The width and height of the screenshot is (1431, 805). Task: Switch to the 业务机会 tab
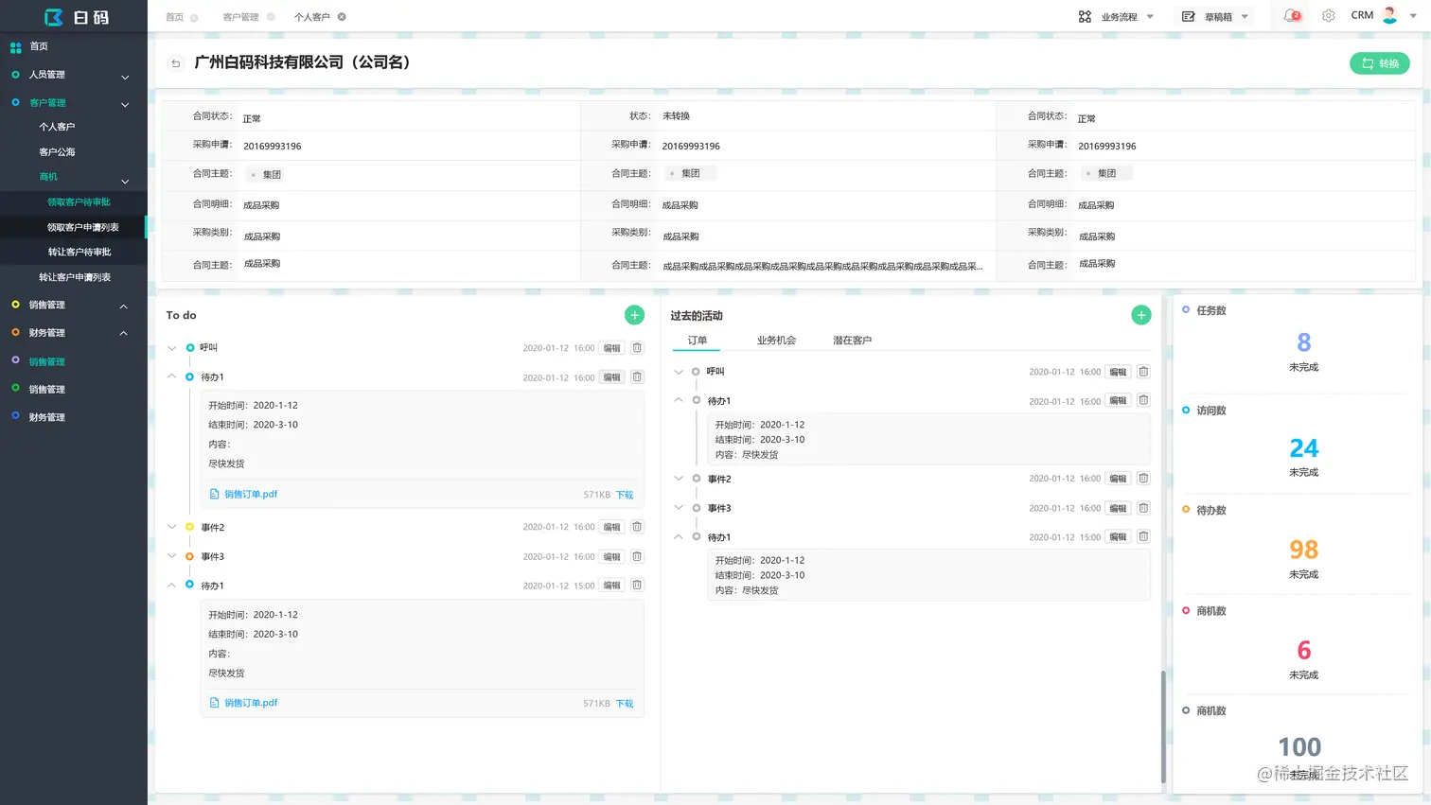pyautogui.click(x=776, y=341)
